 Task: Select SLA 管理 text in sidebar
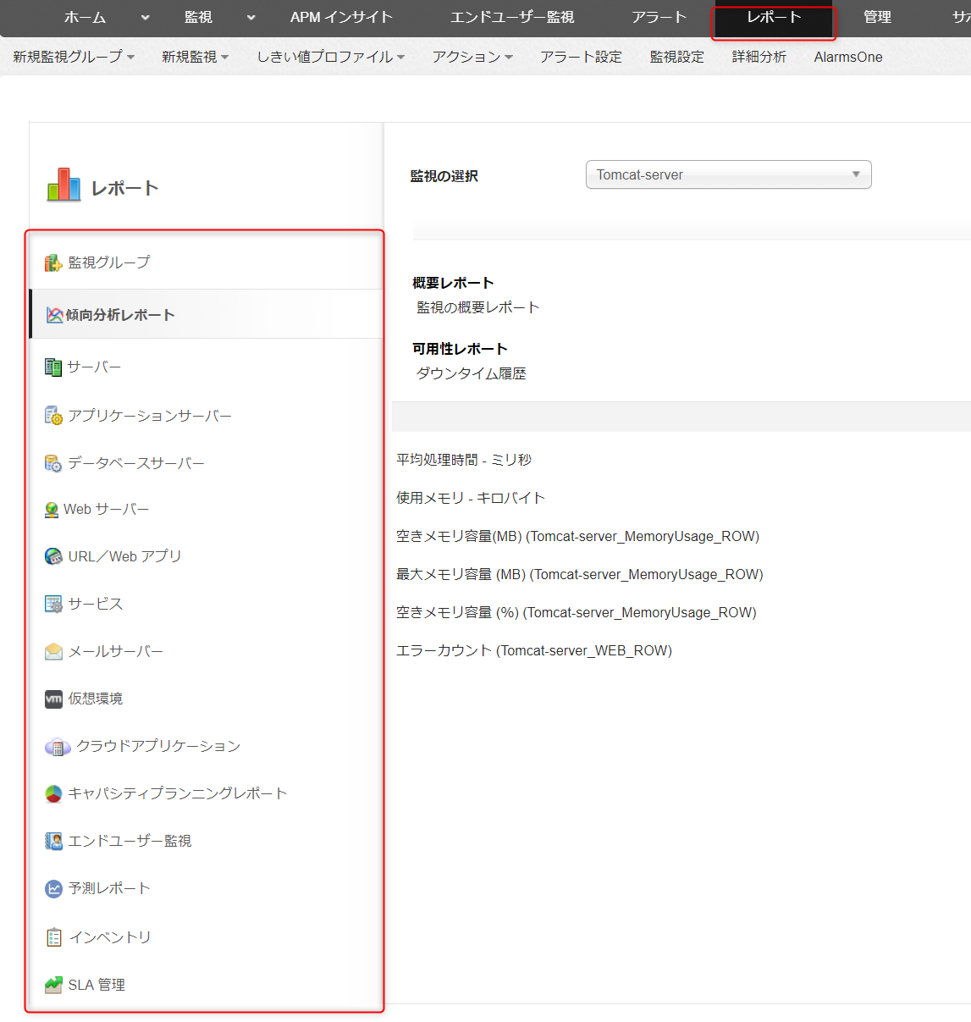(x=97, y=985)
